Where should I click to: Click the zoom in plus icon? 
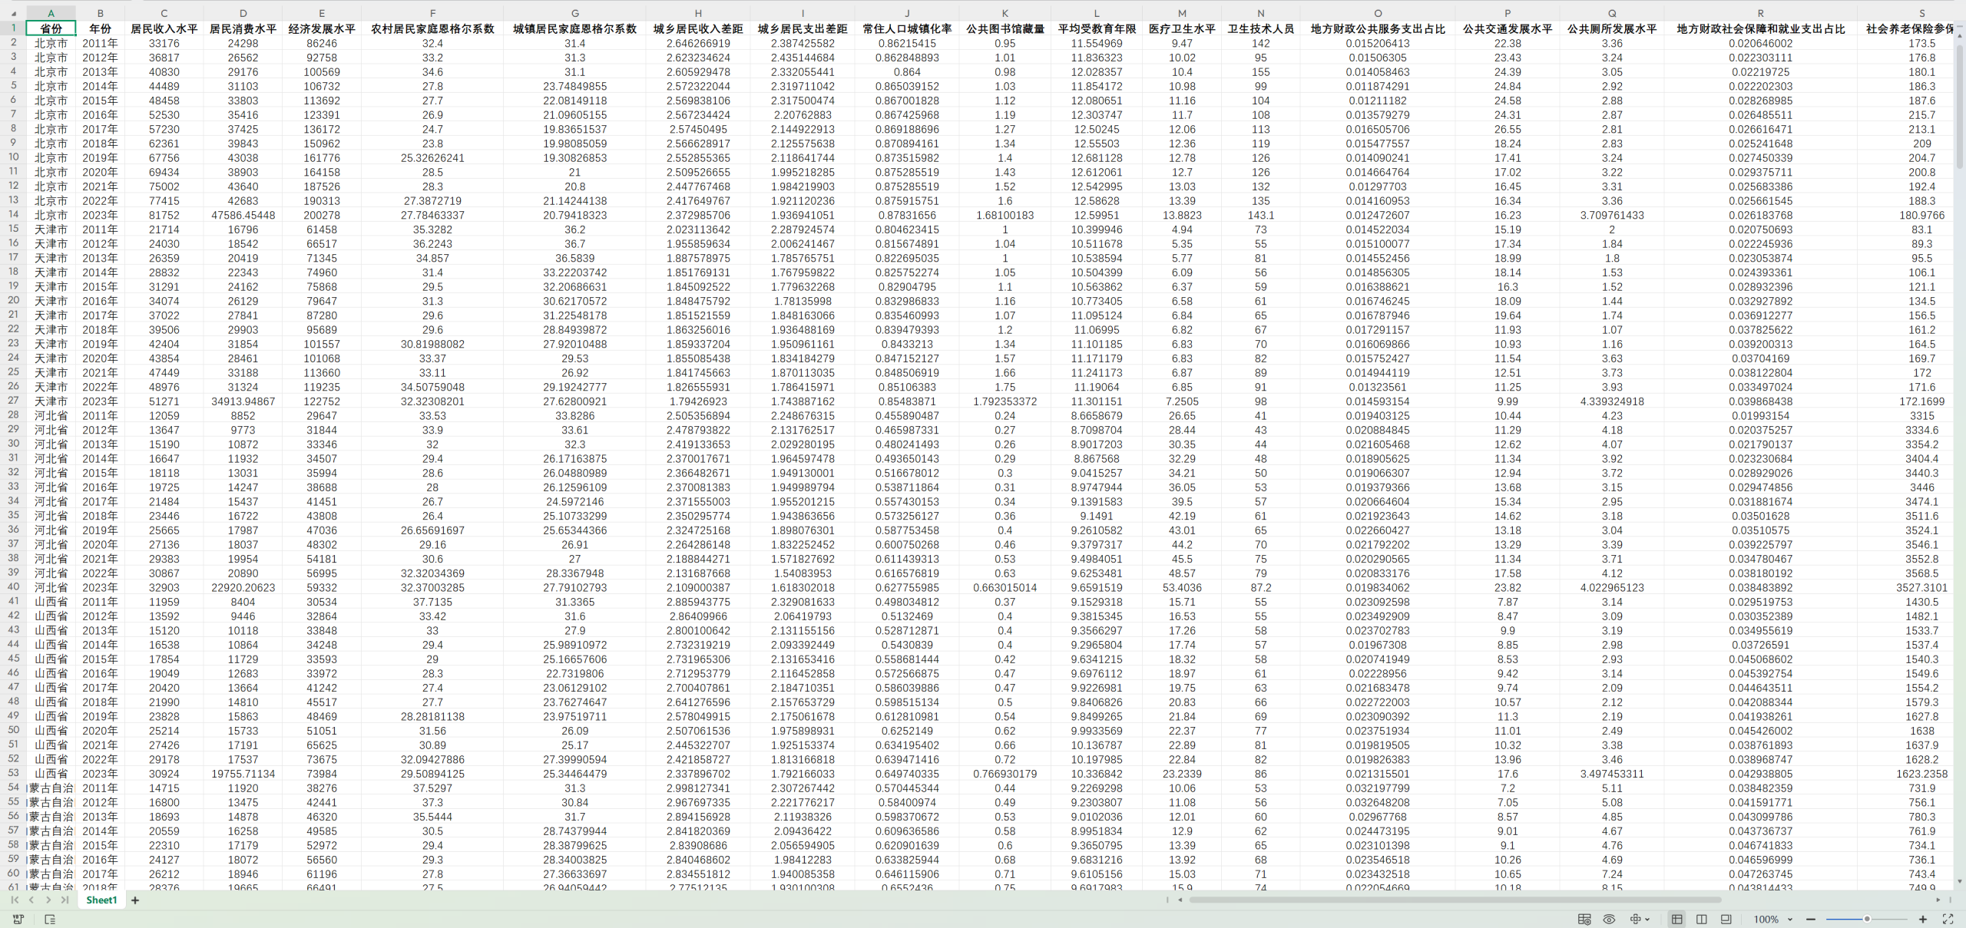coord(1923,919)
